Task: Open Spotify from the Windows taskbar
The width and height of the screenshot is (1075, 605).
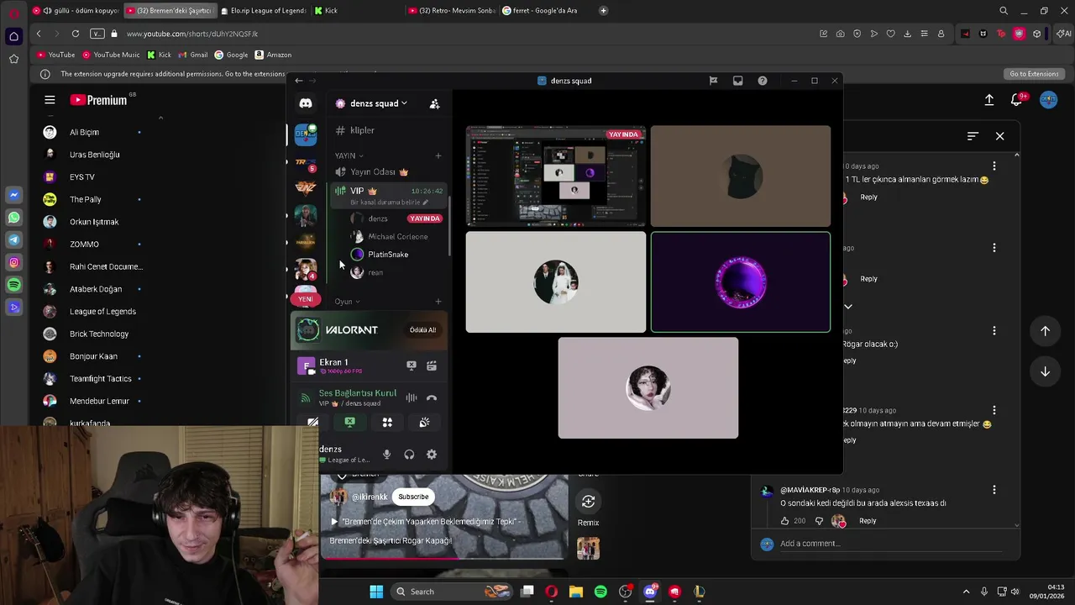Action: (x=600, y=592)
